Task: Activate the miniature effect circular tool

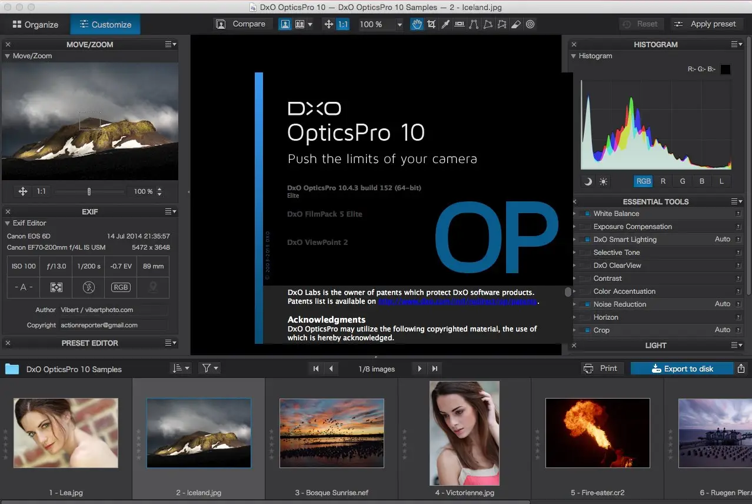Action: pyautogui.click(x=530, y=24)
